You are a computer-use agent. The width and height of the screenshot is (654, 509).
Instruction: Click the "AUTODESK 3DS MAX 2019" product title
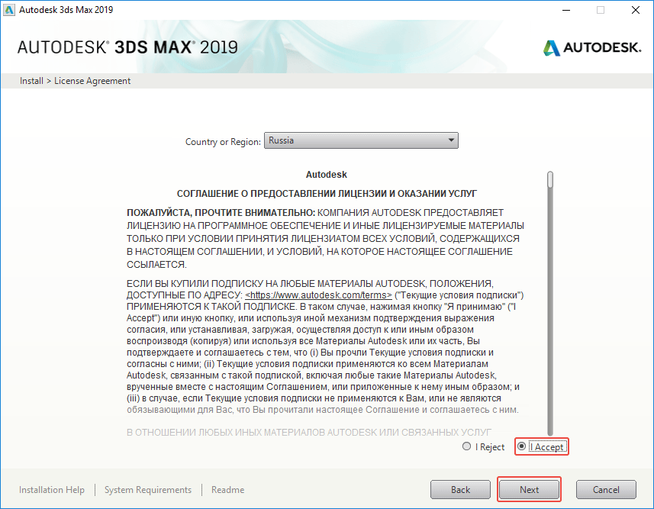pos(127,47)
